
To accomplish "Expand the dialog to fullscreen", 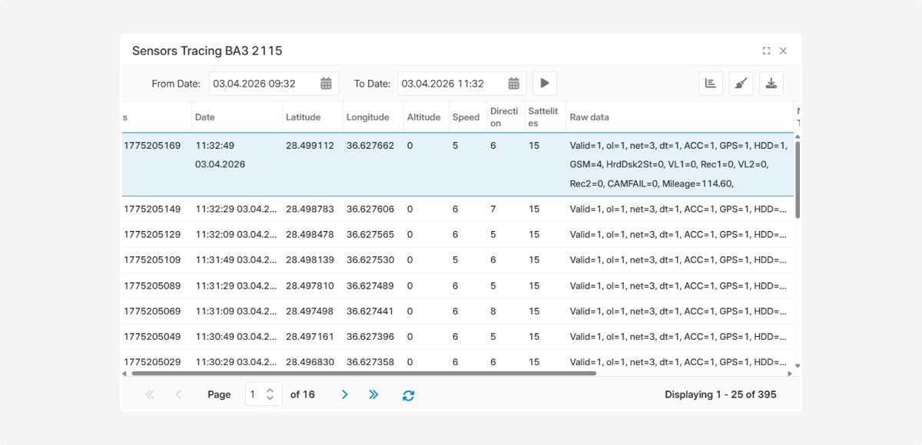I will pos(766,51).
